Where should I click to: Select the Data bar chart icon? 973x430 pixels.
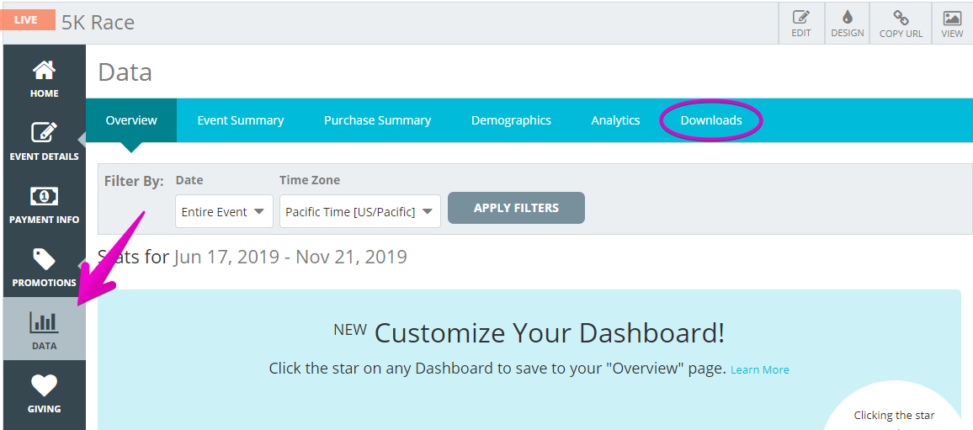(44, 322)
